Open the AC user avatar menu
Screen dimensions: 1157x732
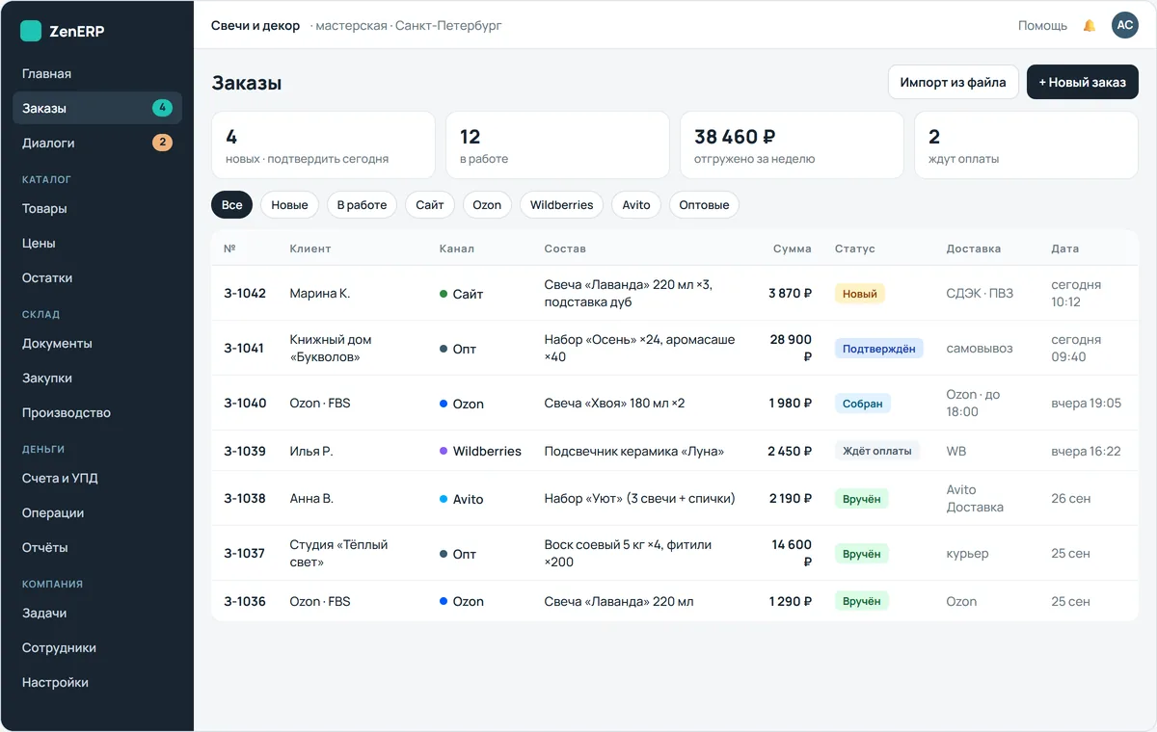[x=1124, y=25]
